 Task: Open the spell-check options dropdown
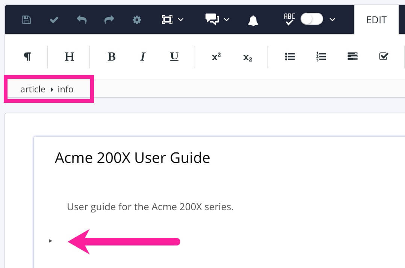coord(332,20)
